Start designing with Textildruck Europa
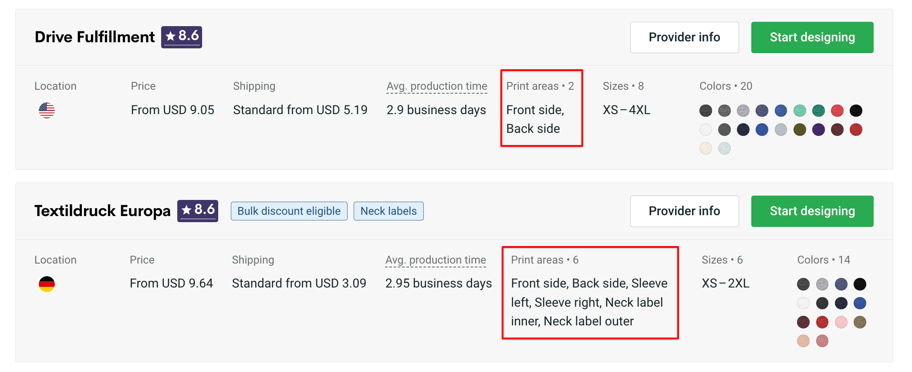912x372 pixels. [812, 211]
